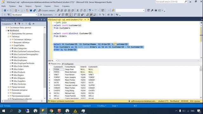Click Object Explorer horizontal scrollbar right arrow

[42, 101]
